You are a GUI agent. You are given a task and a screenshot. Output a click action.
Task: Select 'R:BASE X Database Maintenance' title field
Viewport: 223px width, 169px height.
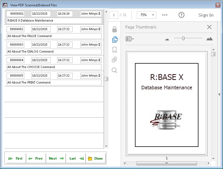coord(54,20)
